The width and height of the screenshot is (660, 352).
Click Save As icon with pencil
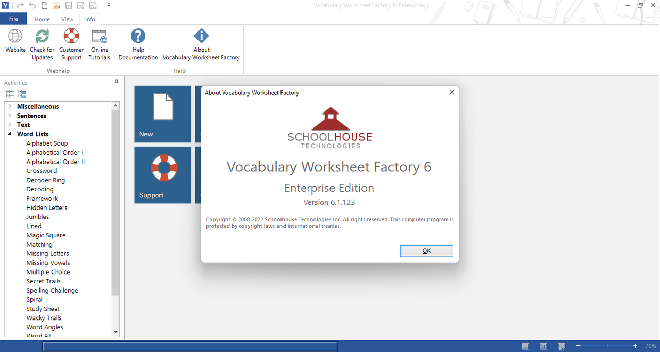(80, 5)
